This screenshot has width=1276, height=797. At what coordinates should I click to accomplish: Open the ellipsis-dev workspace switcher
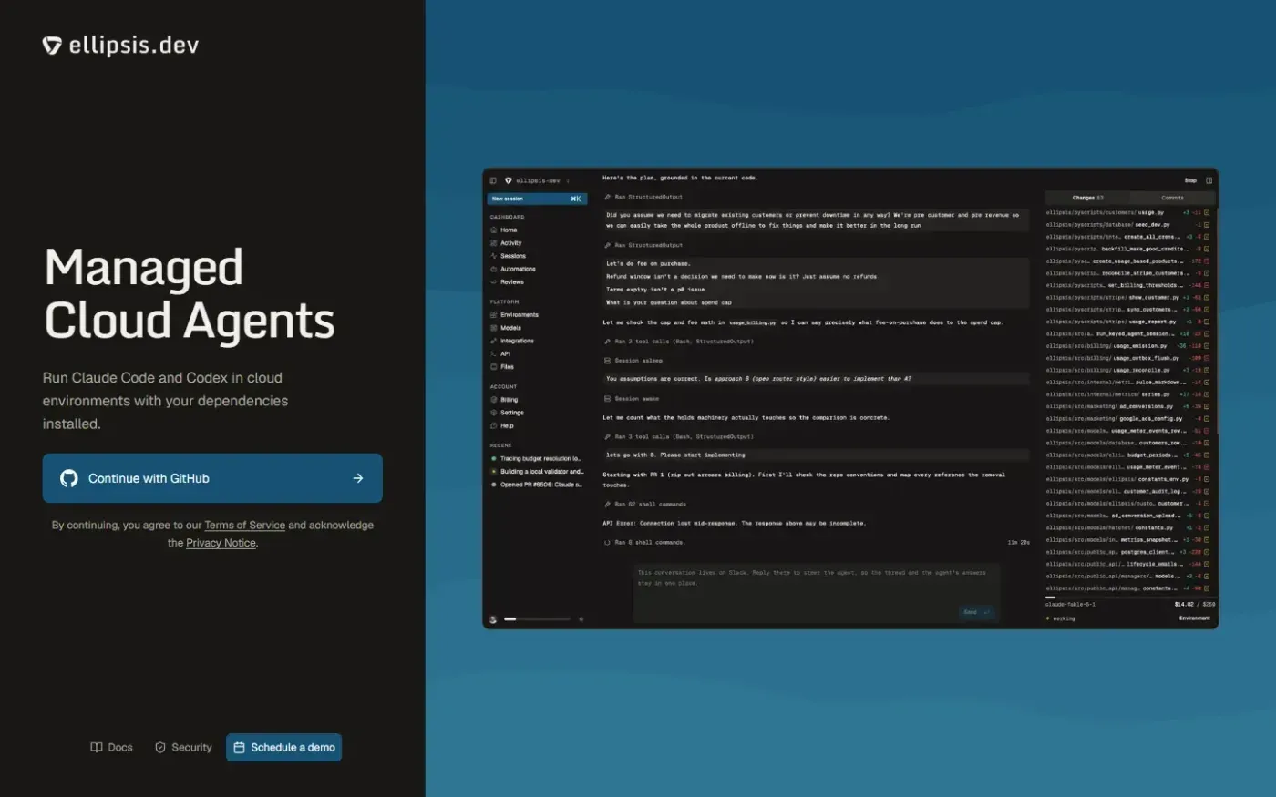(538, 180)
